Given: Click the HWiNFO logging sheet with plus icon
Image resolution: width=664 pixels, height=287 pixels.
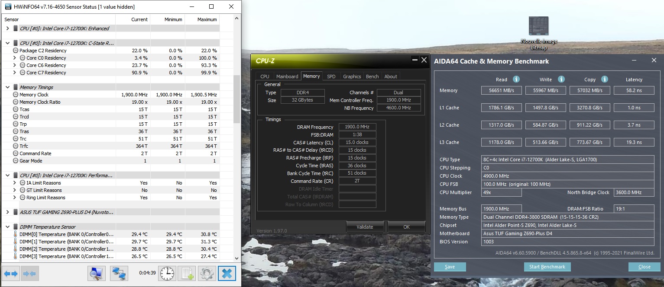Looking at the screenshot, I should click(x=187, y=273).
